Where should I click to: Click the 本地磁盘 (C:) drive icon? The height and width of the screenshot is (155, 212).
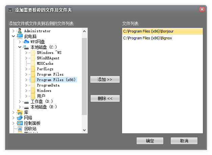click(x=26, y=47)
